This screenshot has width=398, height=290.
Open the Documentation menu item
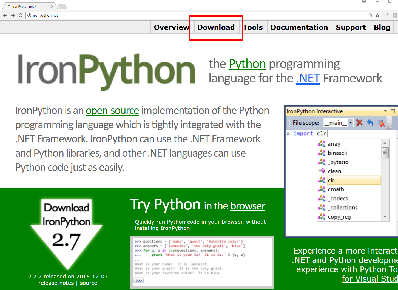(299, 27)
